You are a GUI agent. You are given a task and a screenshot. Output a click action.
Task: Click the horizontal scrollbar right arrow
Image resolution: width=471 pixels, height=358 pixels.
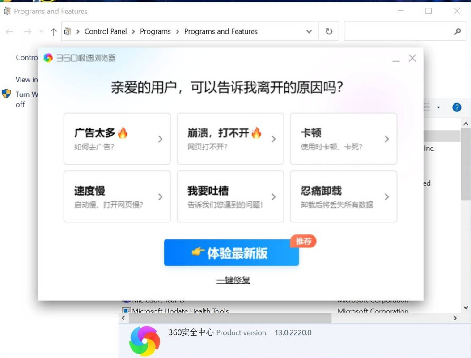pyautogui.click(x=455, y=318)
